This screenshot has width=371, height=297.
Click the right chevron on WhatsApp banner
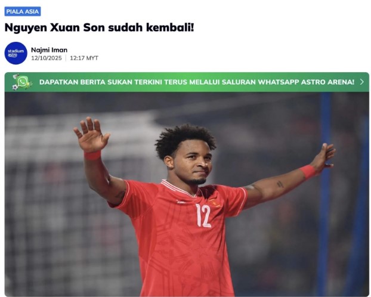(362, 82)
